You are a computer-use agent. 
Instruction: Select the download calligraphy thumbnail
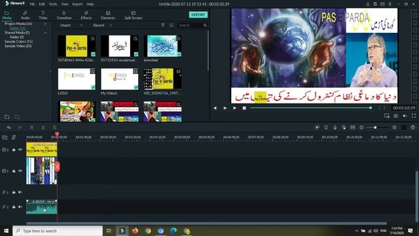[162, 46]
